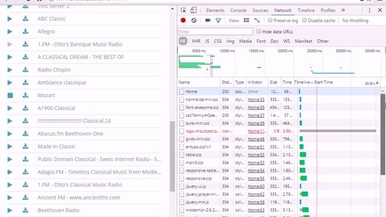Click the station list scrollbar thumb
The height and width of the screenshot is (217, 386).
(x=172, y=156)
